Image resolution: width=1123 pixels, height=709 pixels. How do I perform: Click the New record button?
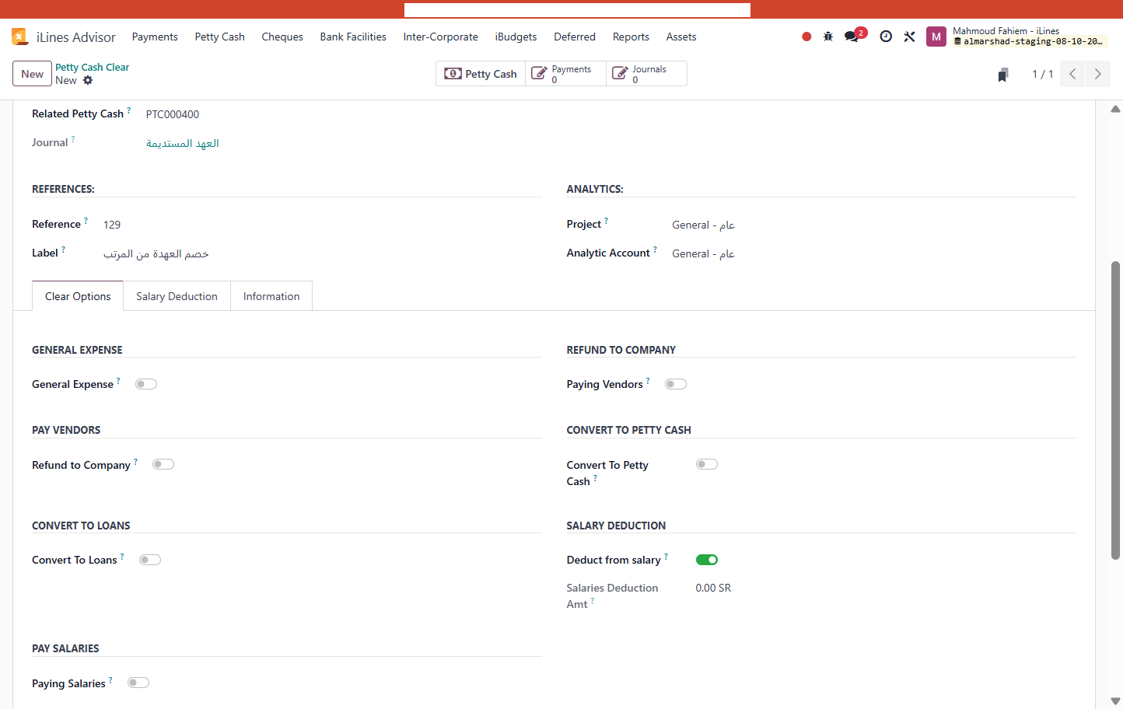click(32, 74)
